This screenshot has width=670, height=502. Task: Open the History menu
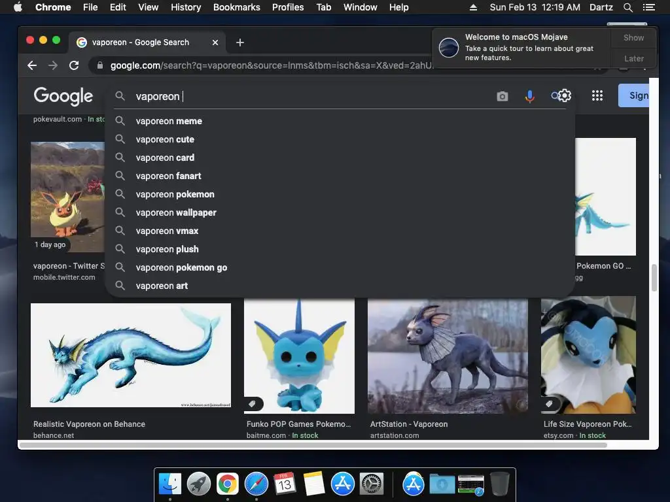click(x=186, y=7)
